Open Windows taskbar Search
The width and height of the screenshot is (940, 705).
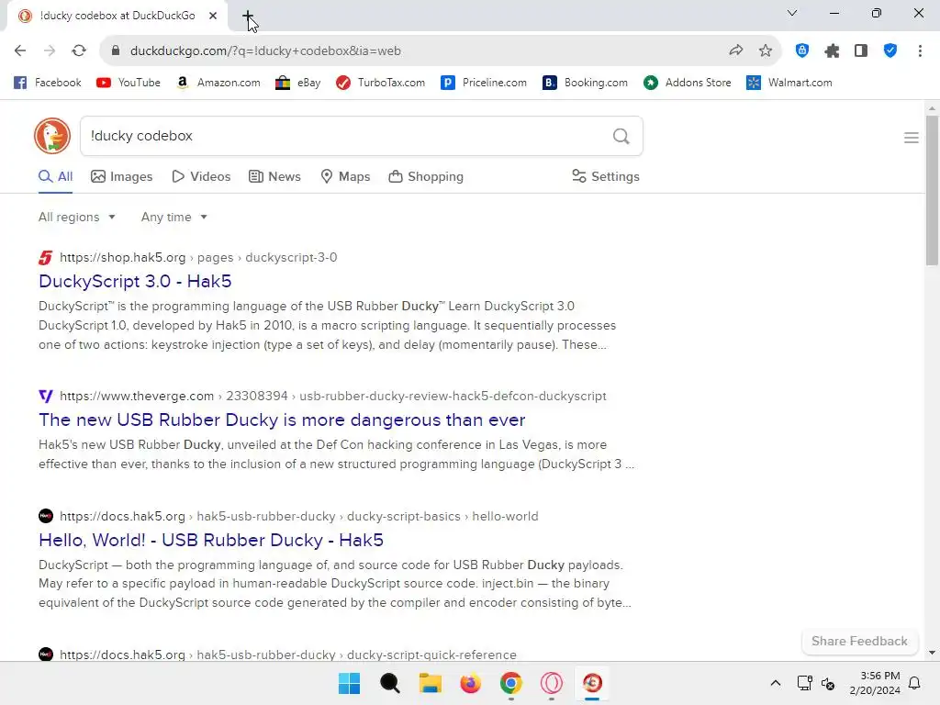click(x=389, y=683)
